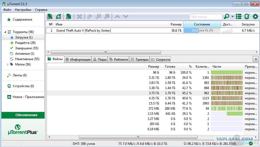Click DHT: 308 узлов status entry
This screenshot has width=260, height=147.
(x=84, y=144)
